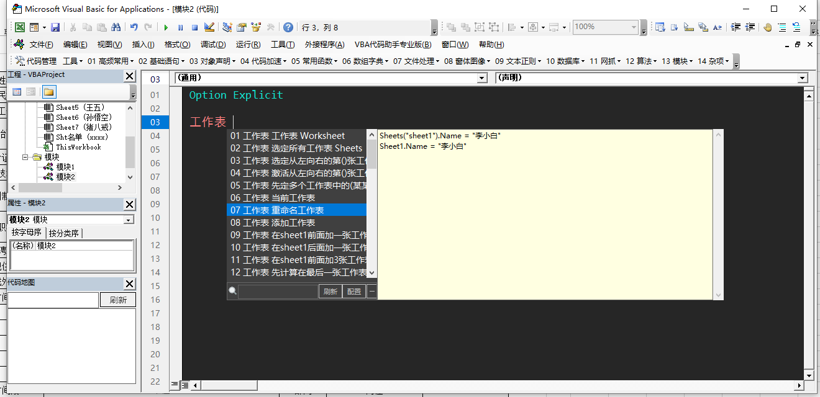
Task: Click the blue Help question mark icon
Action: click(288, 27)
